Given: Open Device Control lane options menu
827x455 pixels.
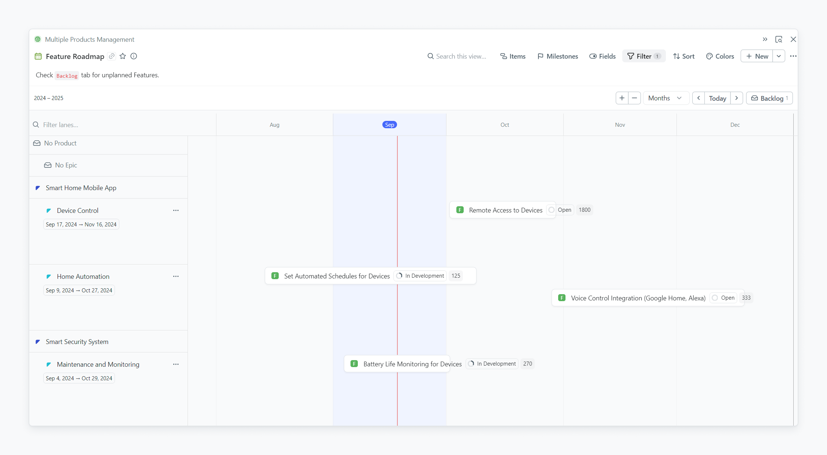Looking at the screenshot, I should coord(176,210).
